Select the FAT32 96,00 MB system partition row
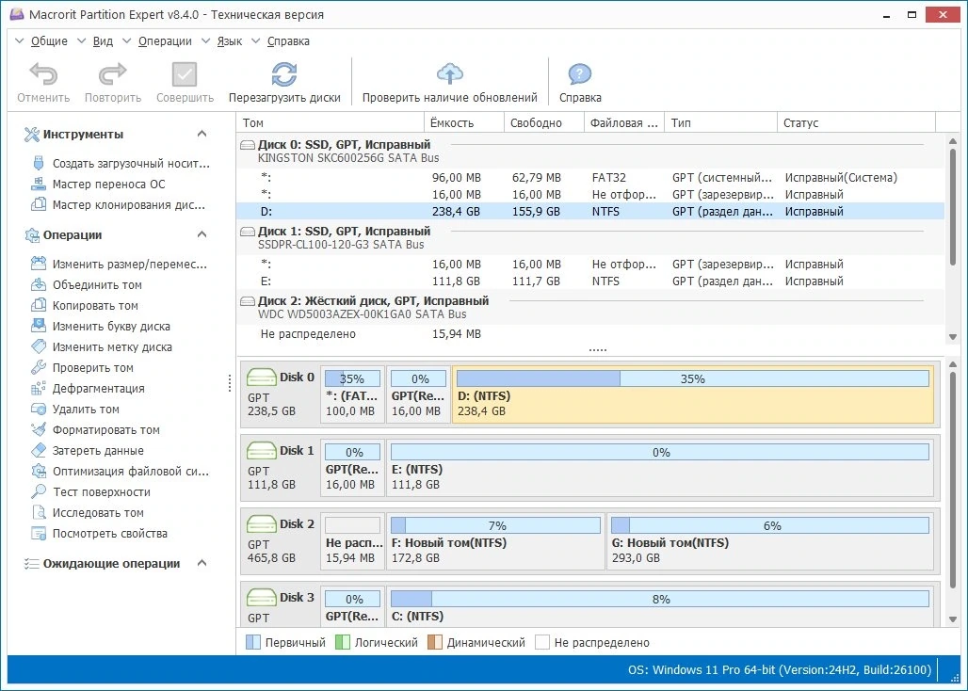Image resolution: width=968 pixels, height=691 pixels. (590, 178)
